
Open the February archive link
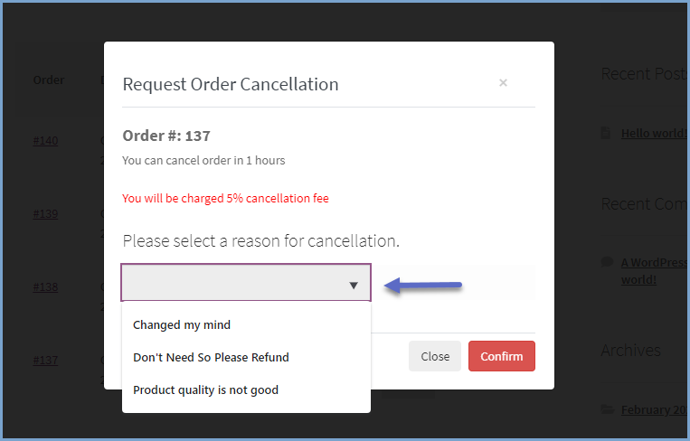point(654,409)
